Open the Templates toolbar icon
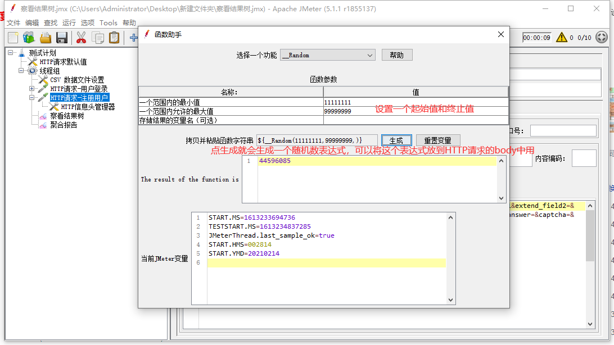Viewport: 614px width, 345px height. [29, 38]
